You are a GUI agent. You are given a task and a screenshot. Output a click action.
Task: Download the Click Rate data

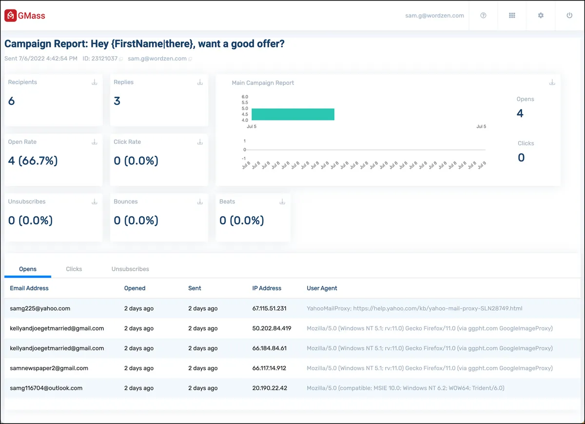click(200, 142)
